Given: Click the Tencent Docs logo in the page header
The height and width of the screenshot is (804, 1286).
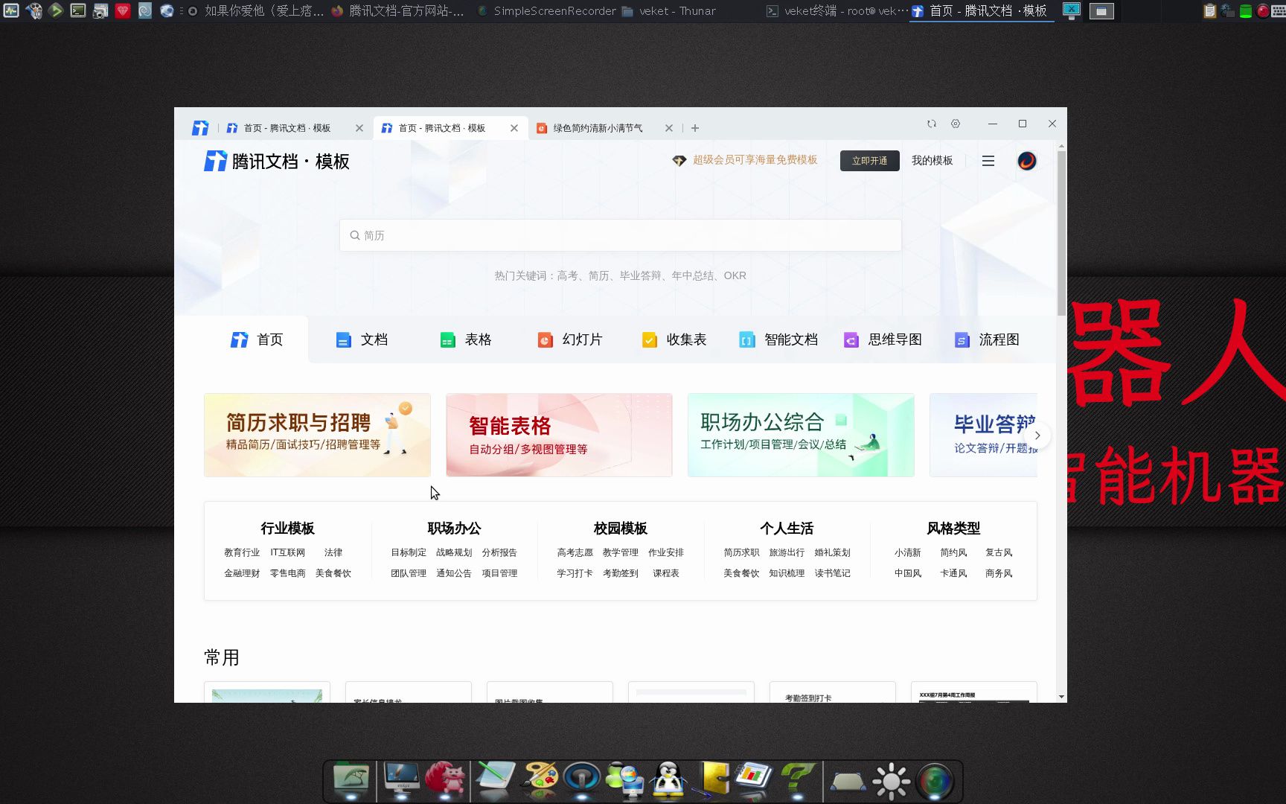Looking at the screenshot, I should pyautogui.click(x=277, y=161).
